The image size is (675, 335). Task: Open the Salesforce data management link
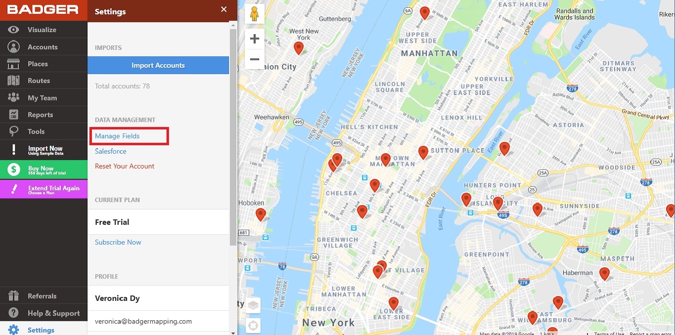pyautogui.click(x=110, y=151)
